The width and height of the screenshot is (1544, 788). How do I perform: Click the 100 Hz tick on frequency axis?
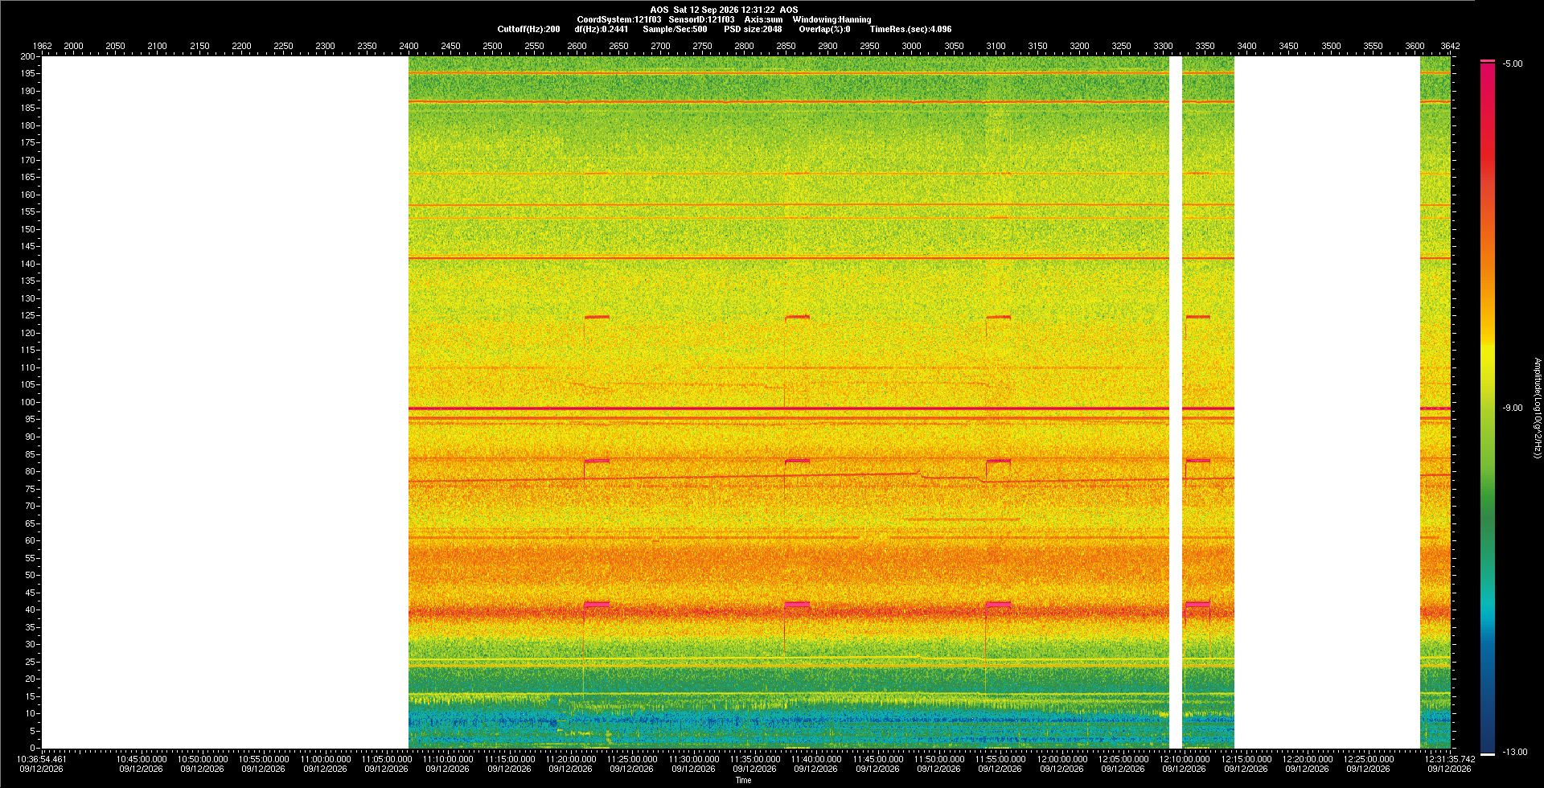click(x=28, y=402)
